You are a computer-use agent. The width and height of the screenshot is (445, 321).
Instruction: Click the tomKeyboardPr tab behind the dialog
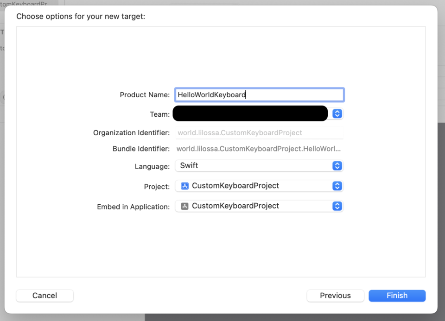[x=23, y=4]
